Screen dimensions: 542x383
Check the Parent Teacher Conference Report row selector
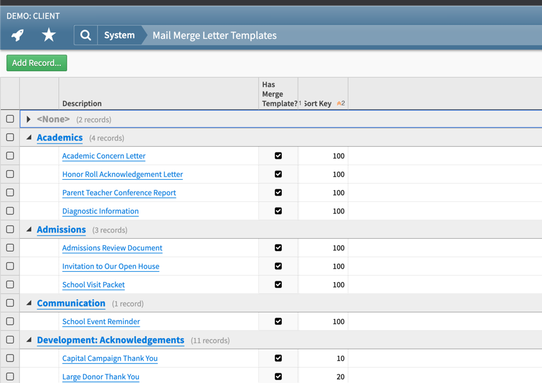tap(10, 192)
